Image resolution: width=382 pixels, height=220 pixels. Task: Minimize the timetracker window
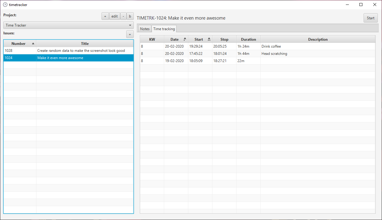347,5
